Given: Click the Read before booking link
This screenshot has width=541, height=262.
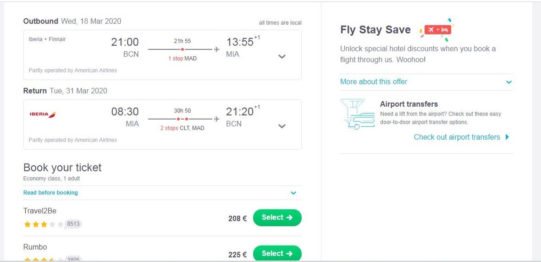Looking at the screenshot, I should [x=50, y=193].
